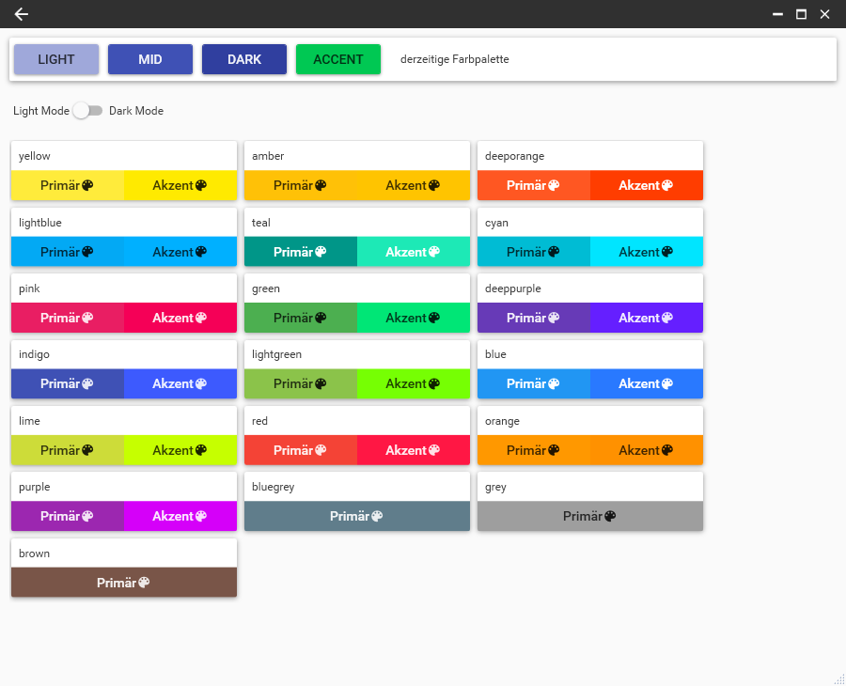The height and width of the screenshot is (686, 846).
Task: Click the 'lightgreen' card title
Action: tap(276, 354)
